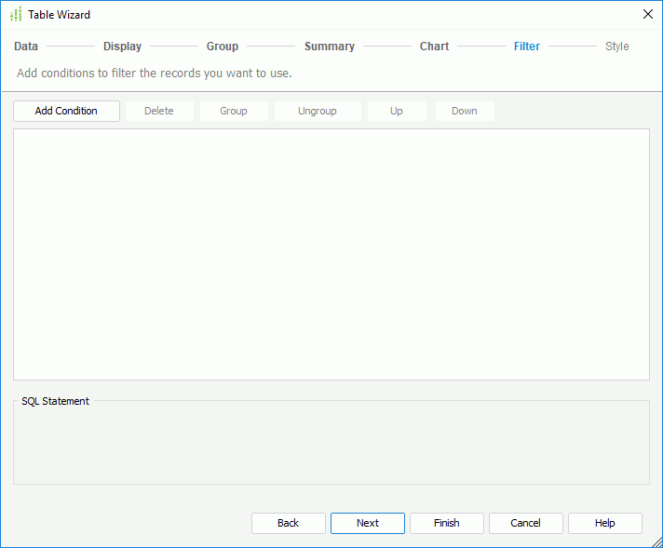
Task: Select the Filter step
Action: click(x=527, y=46)
